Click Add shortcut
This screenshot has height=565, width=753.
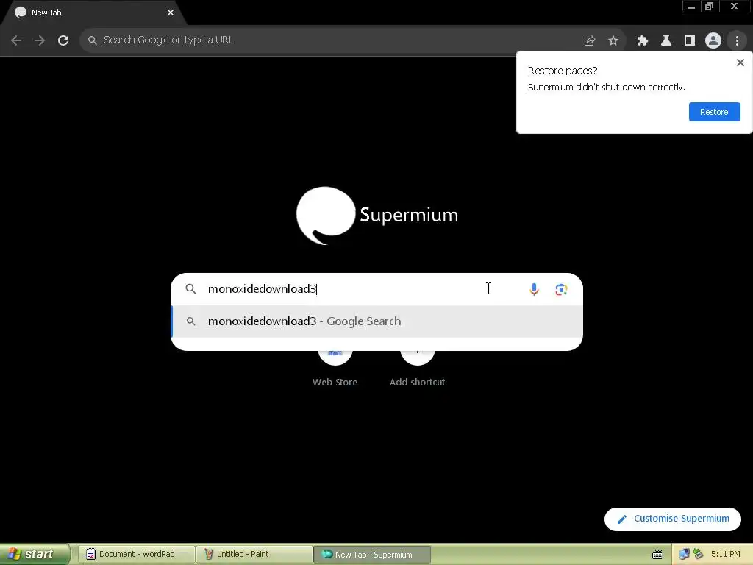coord(418,369)
